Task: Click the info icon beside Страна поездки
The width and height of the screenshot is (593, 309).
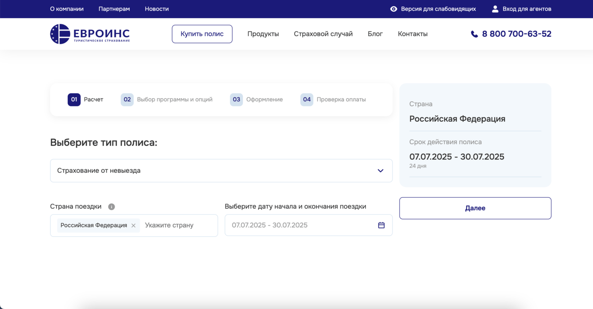Action: point(112,207)
